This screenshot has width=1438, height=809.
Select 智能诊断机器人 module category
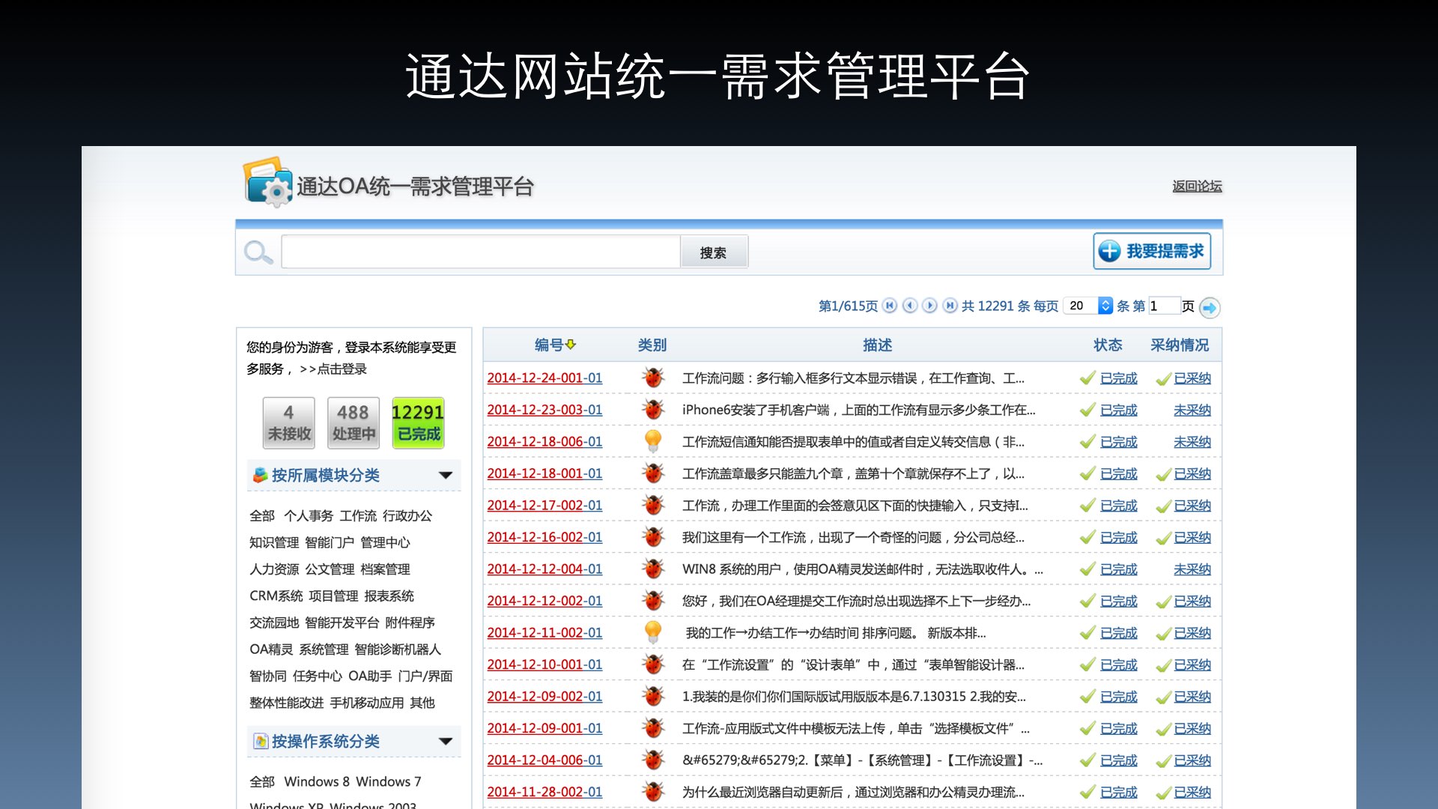(398, 649)
